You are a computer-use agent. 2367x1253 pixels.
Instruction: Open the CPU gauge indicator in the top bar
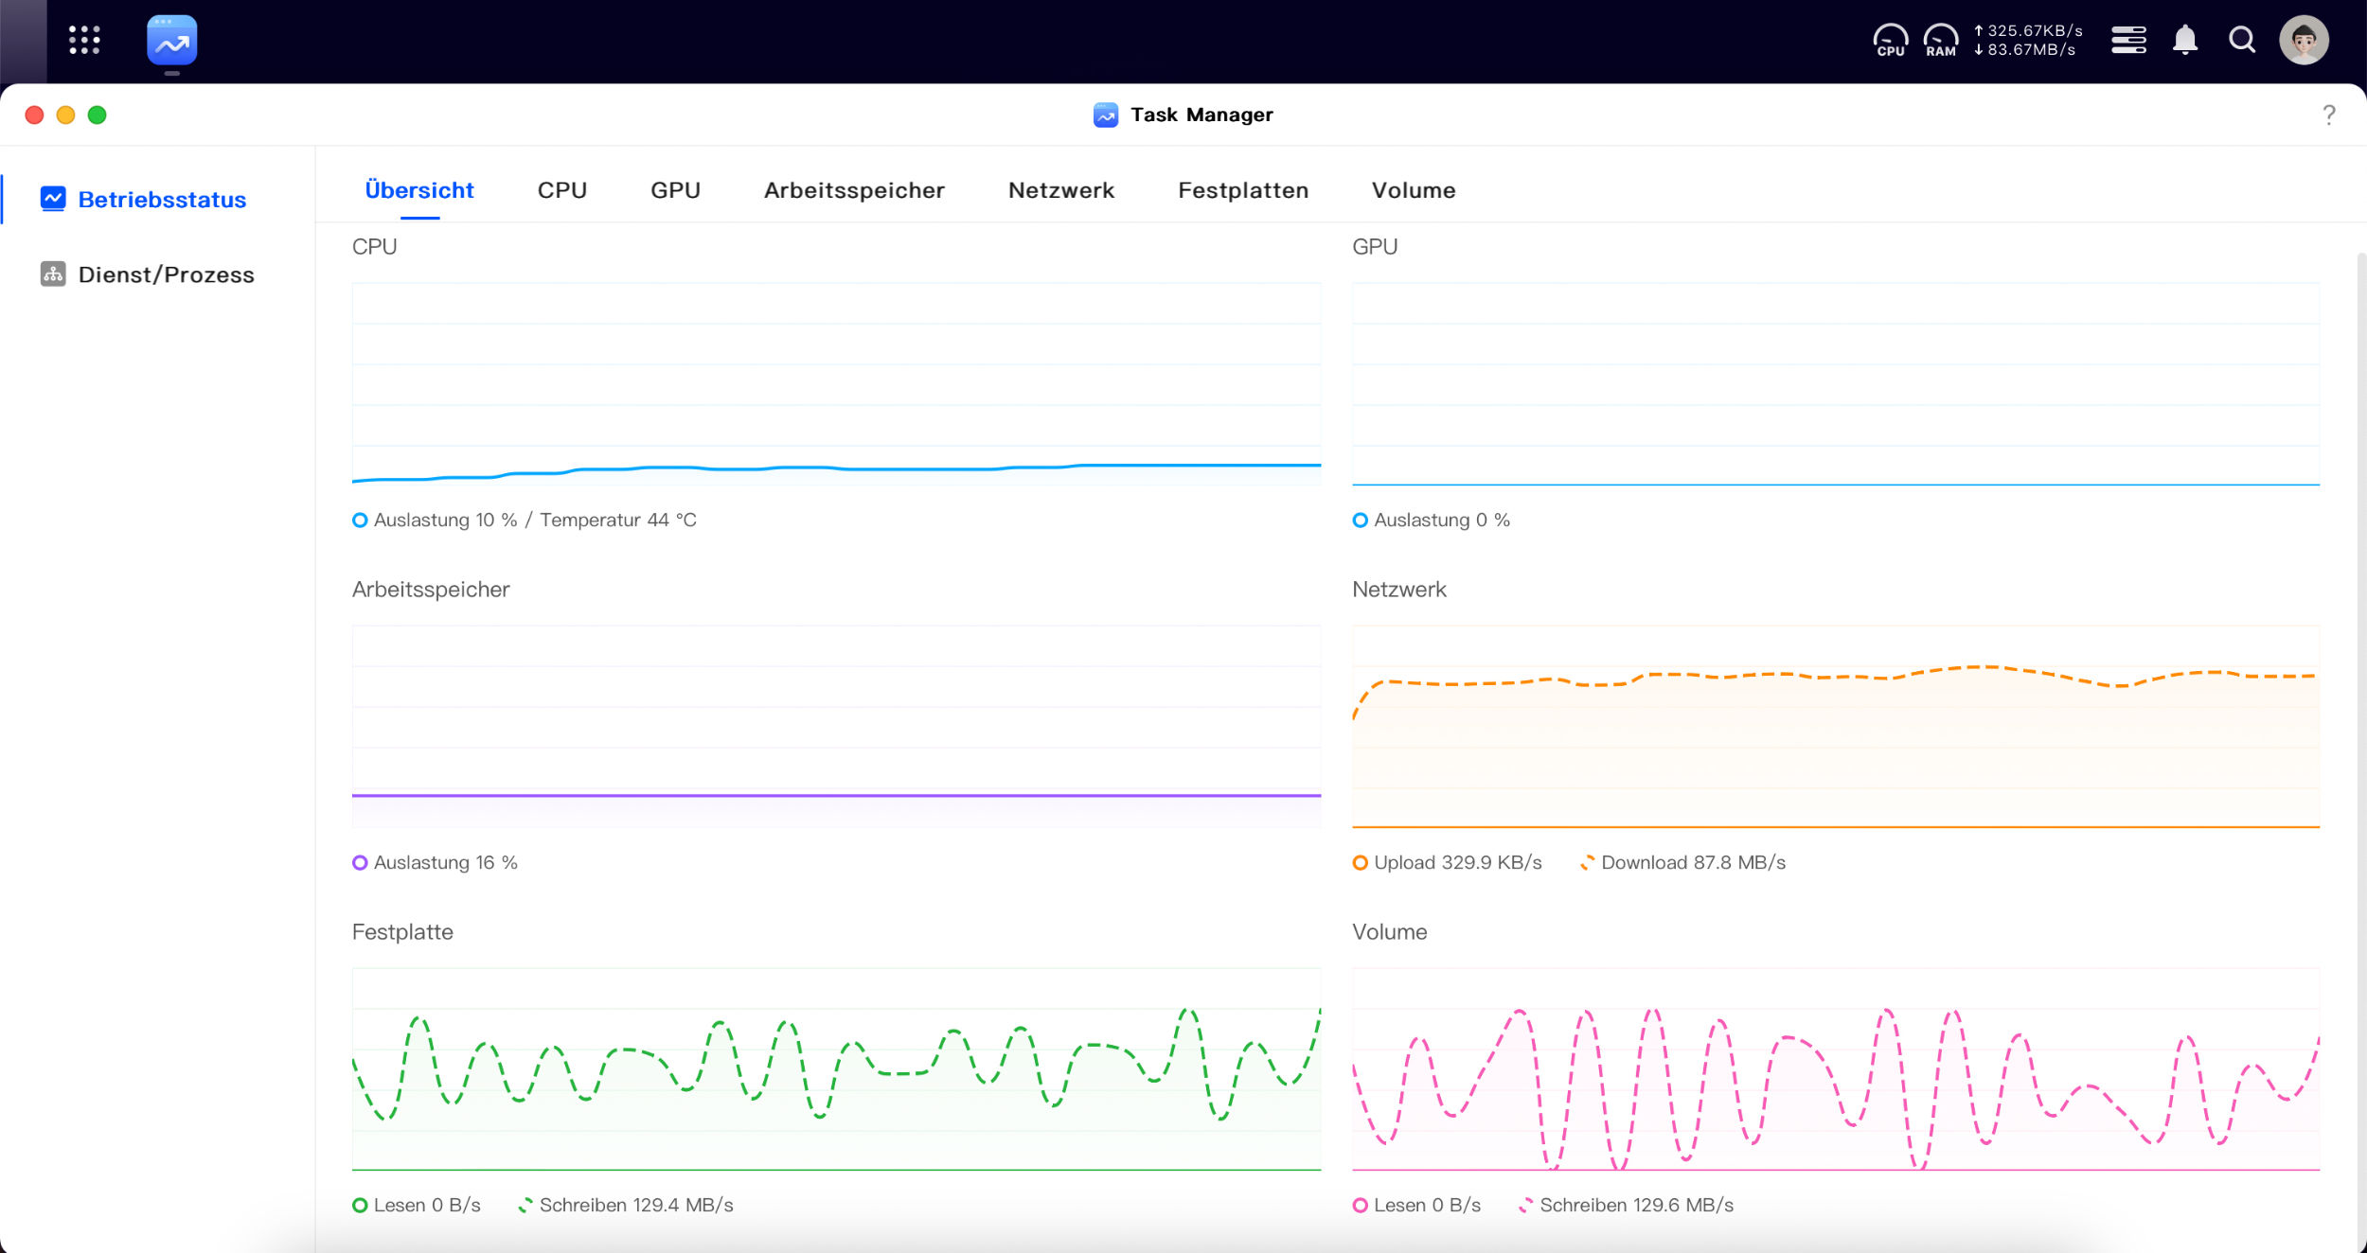point(1891,40)
